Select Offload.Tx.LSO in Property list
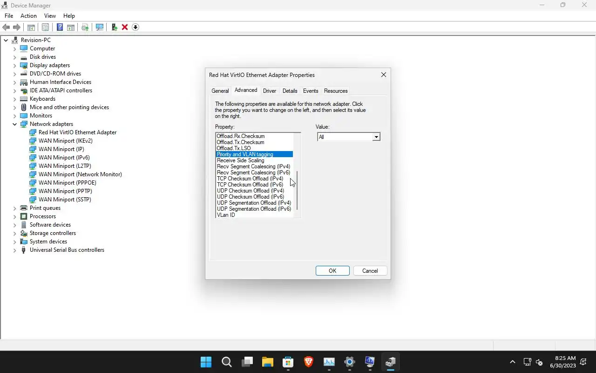Image resolution: width=596 pixels, height=373 pixels. (254, 148)
